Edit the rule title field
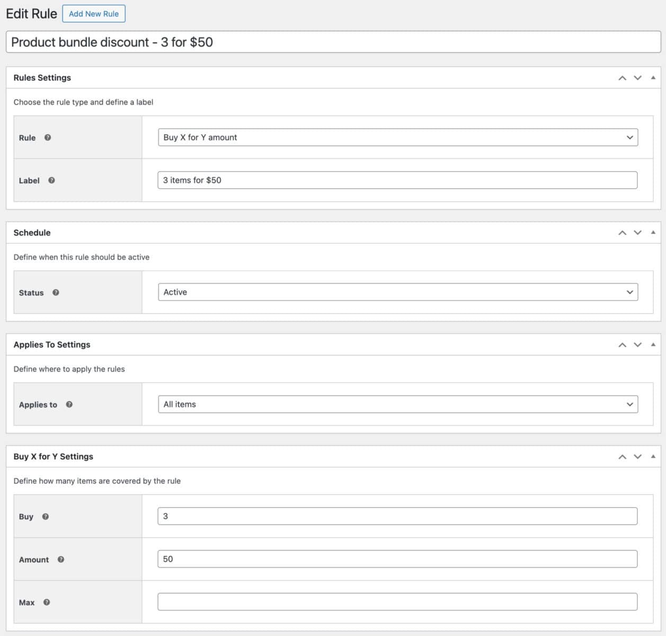Viewport: 666px width, 636px height. point(333,42)
